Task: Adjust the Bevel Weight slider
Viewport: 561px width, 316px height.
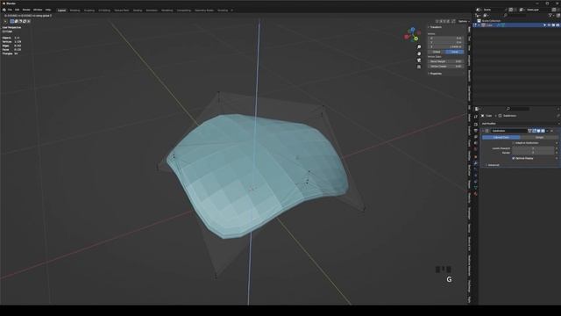Action: (445, 61)
